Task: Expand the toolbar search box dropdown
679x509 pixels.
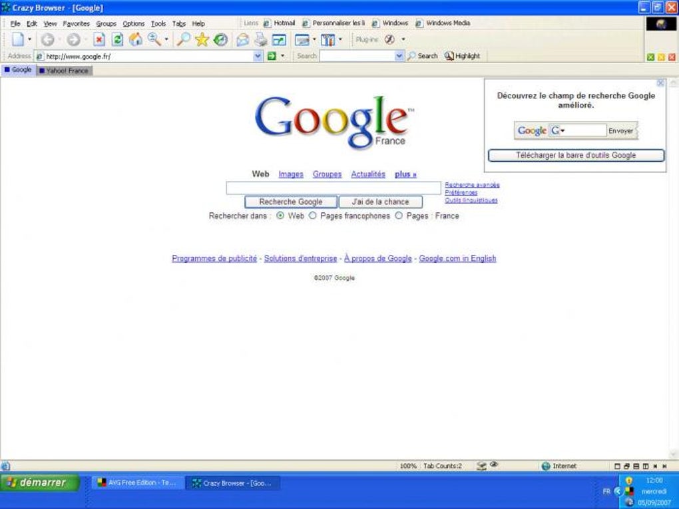Action: click(x=399, y=56)
